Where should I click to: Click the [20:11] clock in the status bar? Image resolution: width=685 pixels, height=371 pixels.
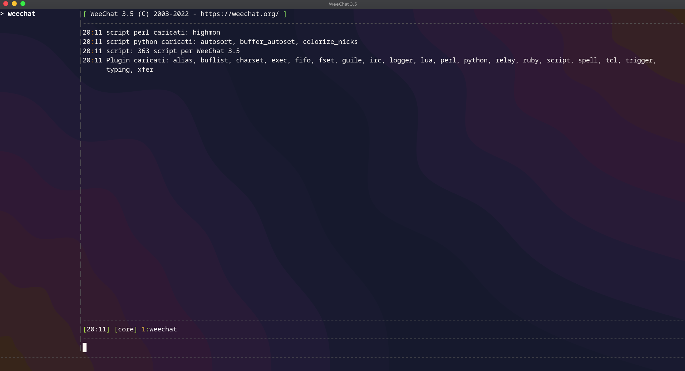tap(96, 329)
